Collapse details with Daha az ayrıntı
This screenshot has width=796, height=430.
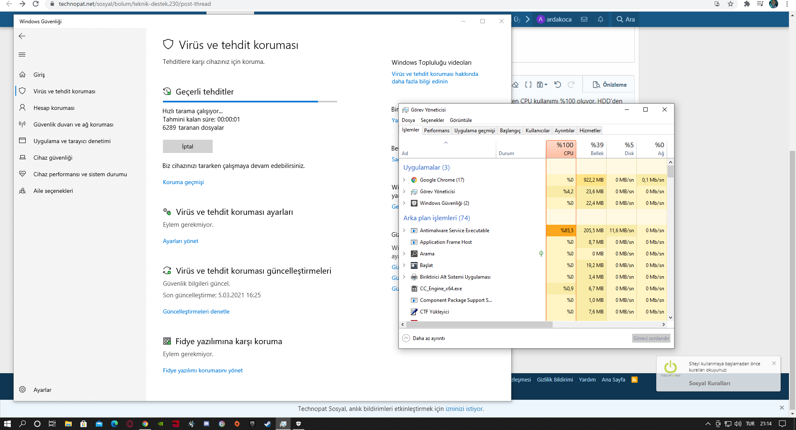[424, 338]
